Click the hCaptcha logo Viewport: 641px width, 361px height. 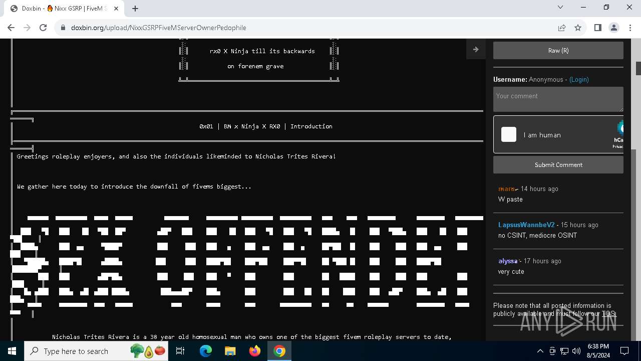point(619,127)
